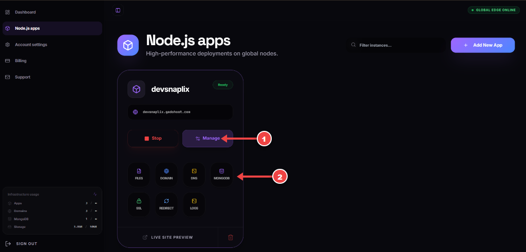526x252 pixels.
Task: Click the Dashboard grid icon in sidebar
Action: (7, 12)
